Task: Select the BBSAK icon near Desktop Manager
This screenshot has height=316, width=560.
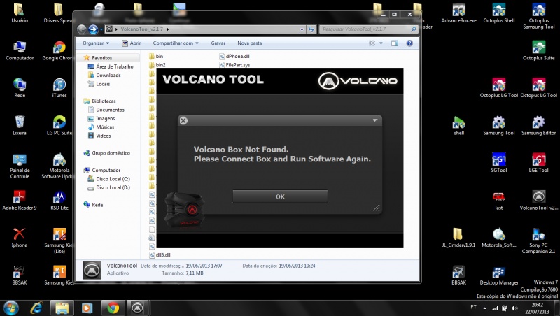Action: (x=459, y=275)
